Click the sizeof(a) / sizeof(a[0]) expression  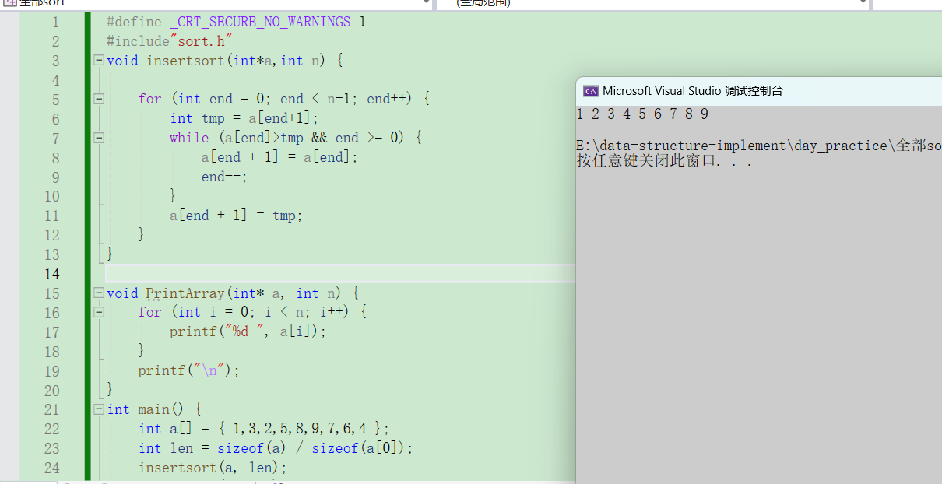(313, 448)
